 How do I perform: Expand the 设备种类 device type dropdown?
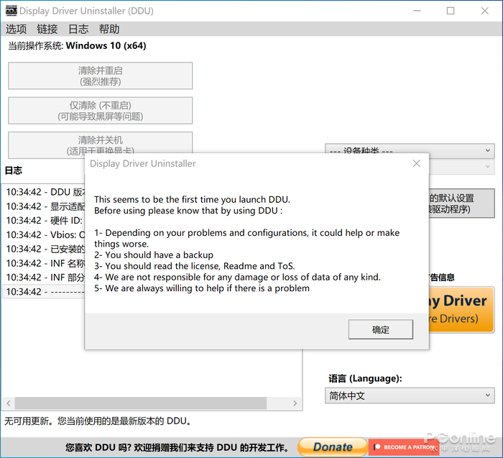tap(410, 151)
